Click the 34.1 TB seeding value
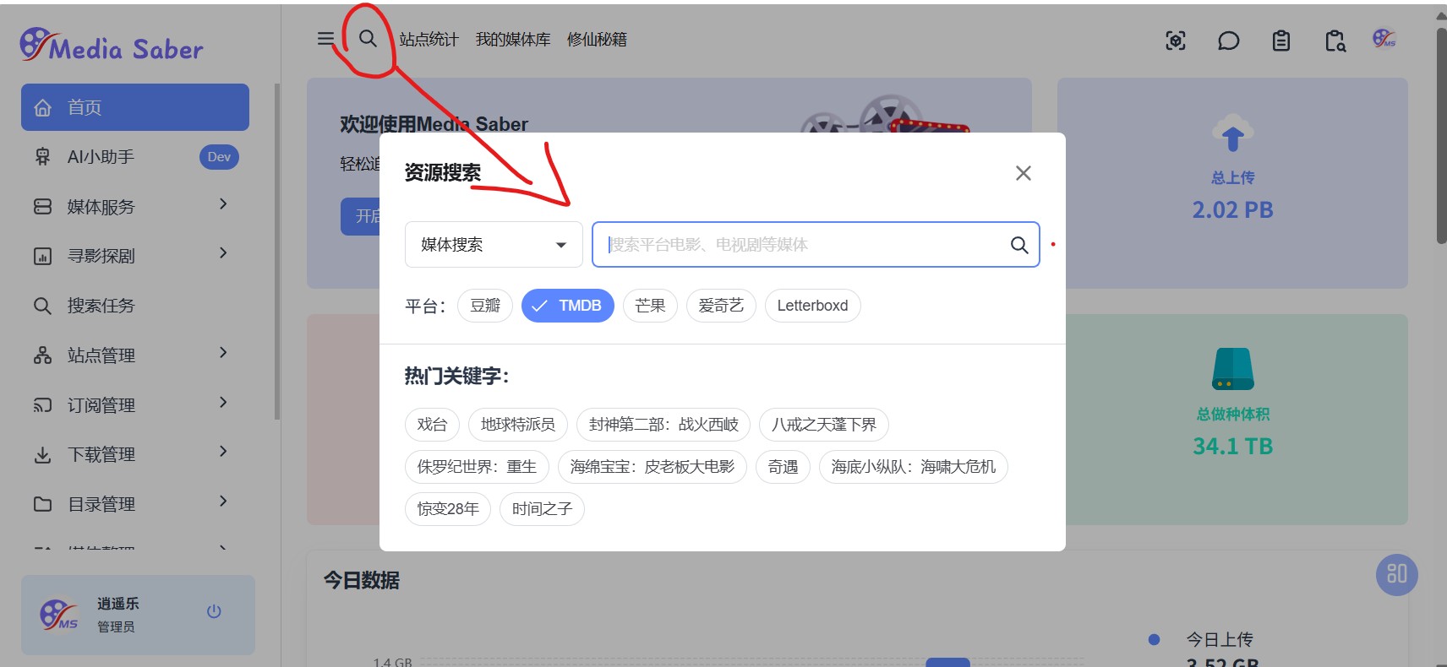The width and height of the screenshot is (1447, 667). (1232, 447)
